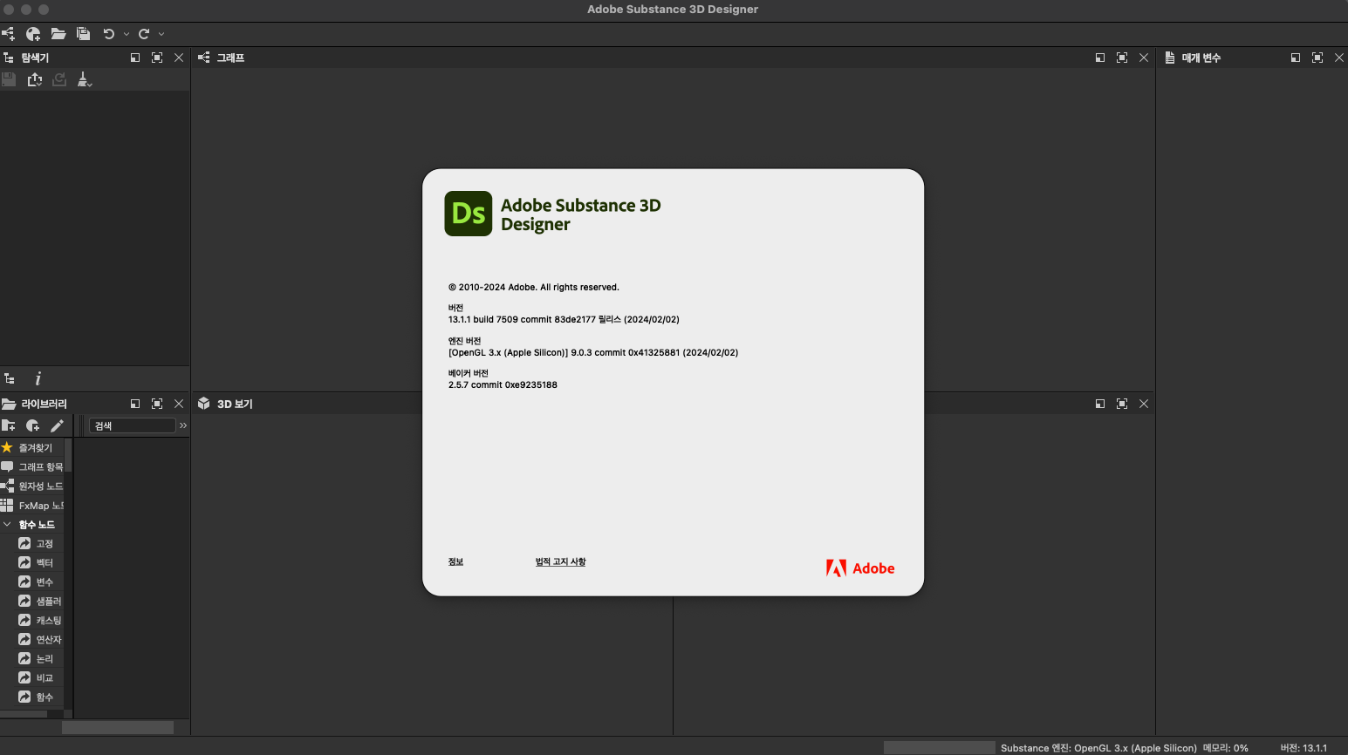Click the 검색 search field in the Library
Screen dimensions: 1348x755
[x=133, y=425]
